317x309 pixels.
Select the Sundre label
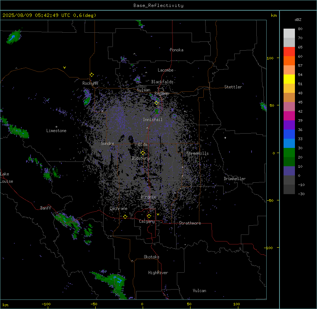pyautogui.click(x=107, y=143)
